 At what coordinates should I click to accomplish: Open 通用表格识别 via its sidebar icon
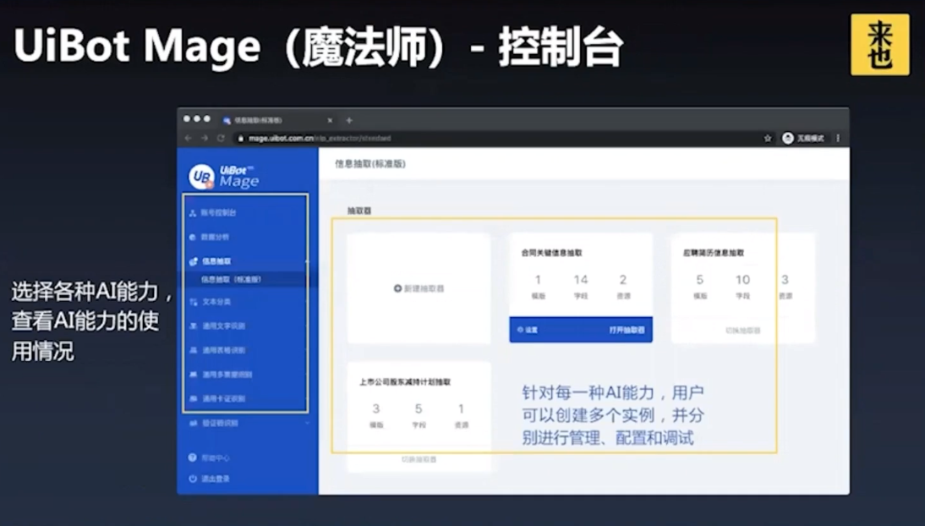point(193,350)
